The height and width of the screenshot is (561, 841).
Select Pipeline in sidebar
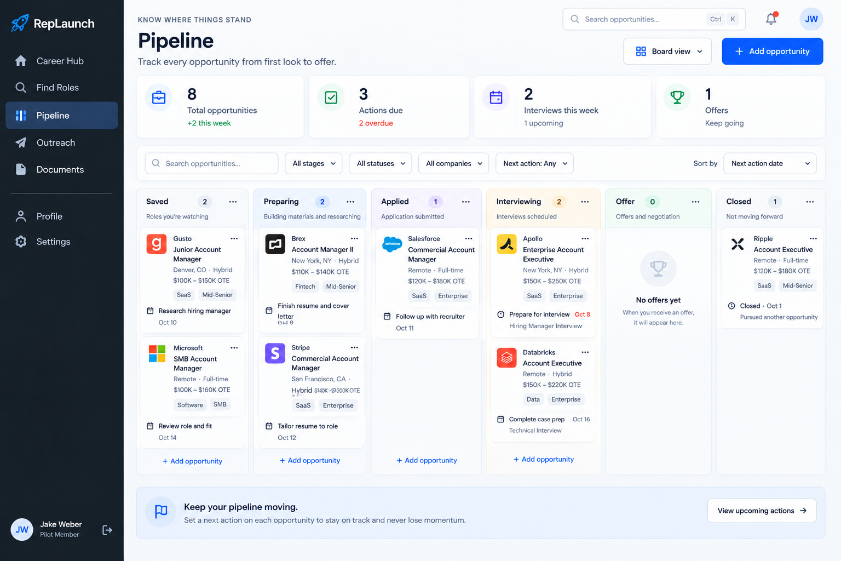(x=61, y=116)
